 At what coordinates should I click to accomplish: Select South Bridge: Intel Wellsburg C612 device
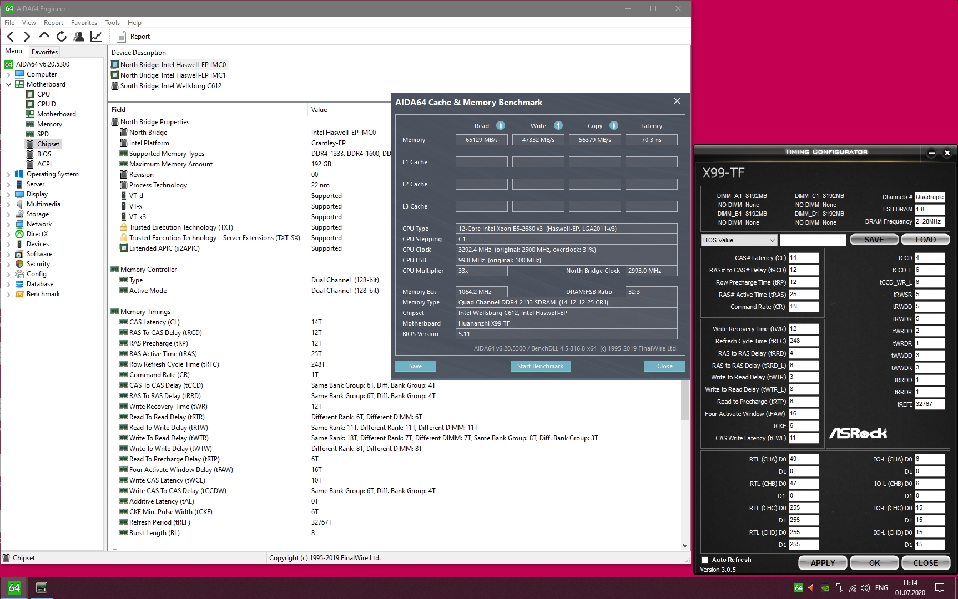point(167,86)
